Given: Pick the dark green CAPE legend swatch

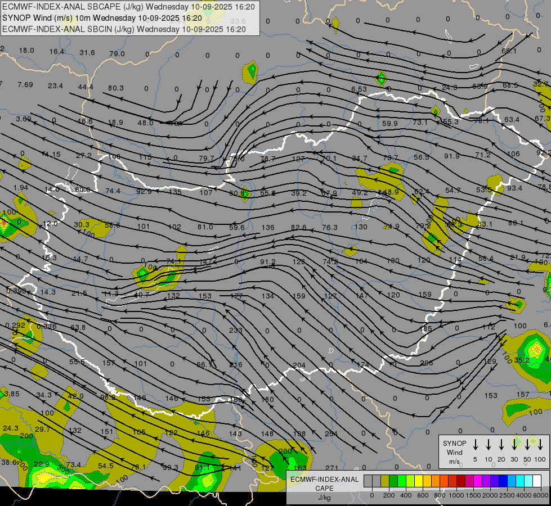Looking at the screenshot, I should point(393,481).
